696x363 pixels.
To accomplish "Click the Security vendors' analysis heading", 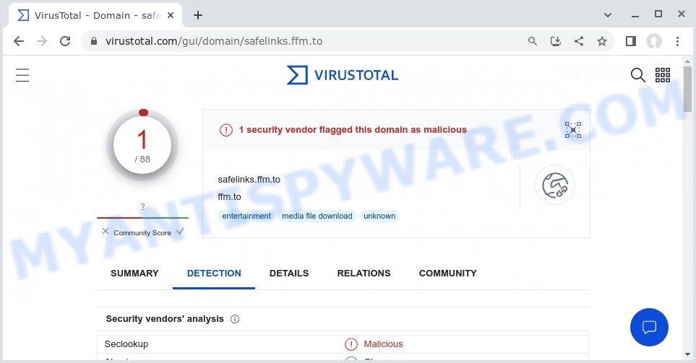I will (x=165, y=319).
